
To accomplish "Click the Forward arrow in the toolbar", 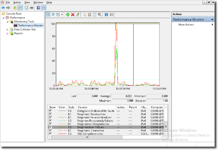I will pyautogui.click(x=8, y=8).
